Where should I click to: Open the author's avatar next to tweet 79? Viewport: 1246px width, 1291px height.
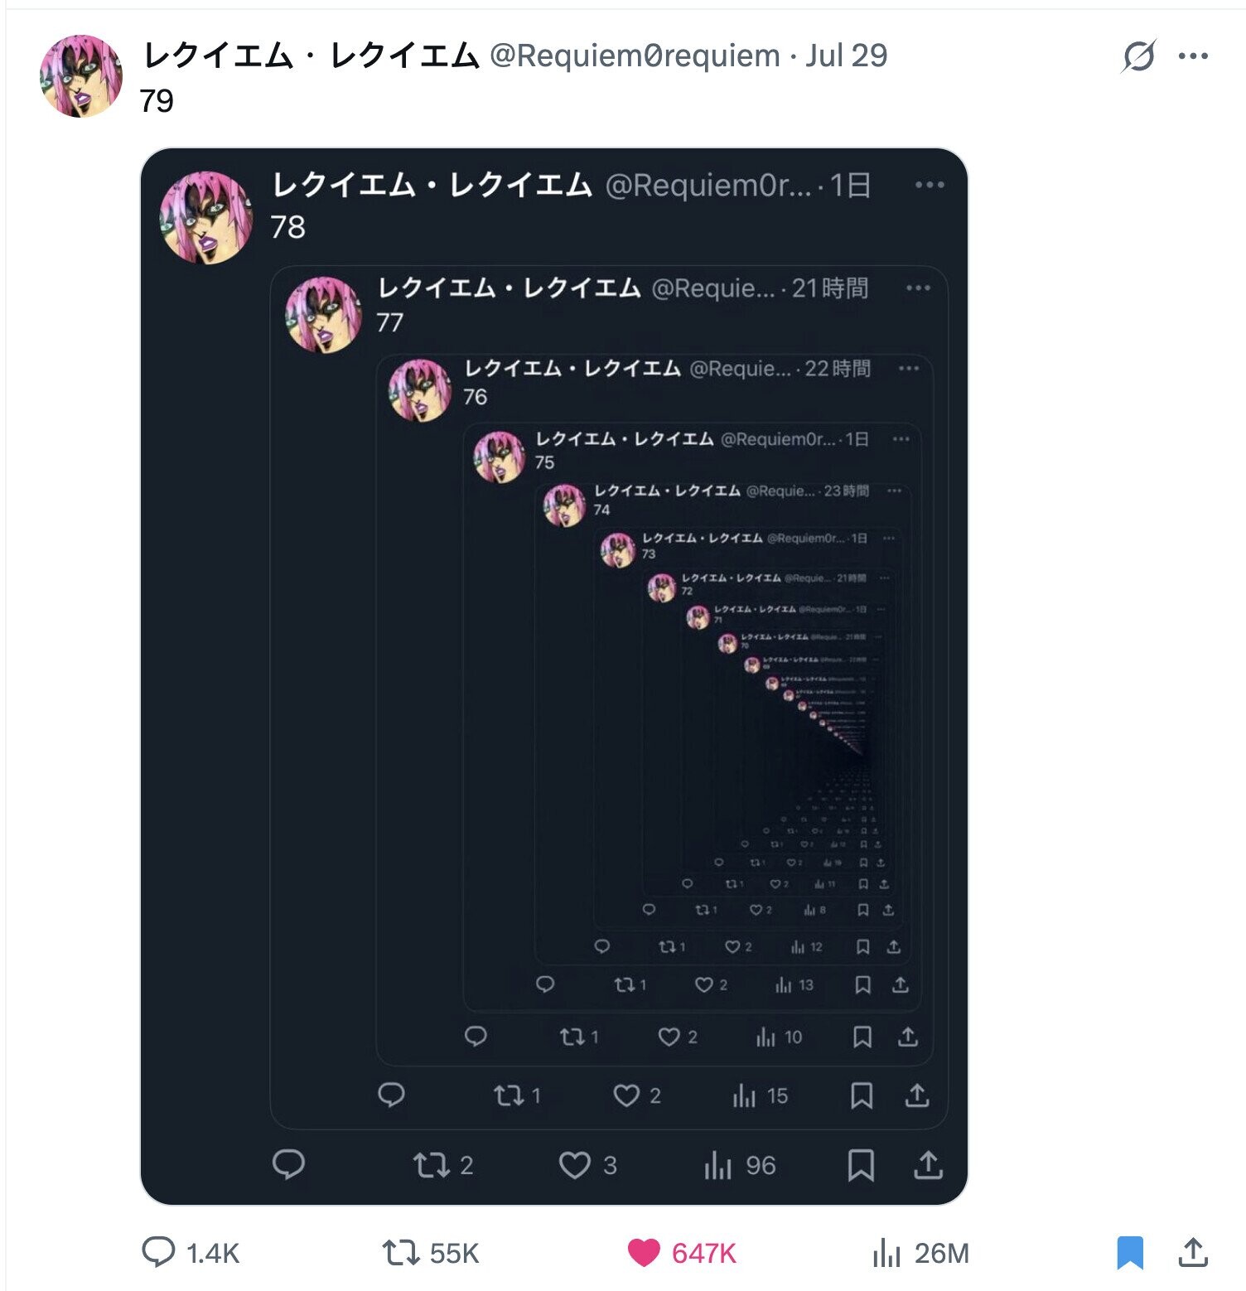tap(81, 76)
